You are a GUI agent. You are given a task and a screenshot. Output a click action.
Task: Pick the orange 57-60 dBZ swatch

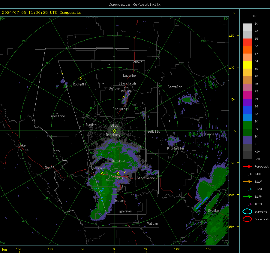coord(247,50)
